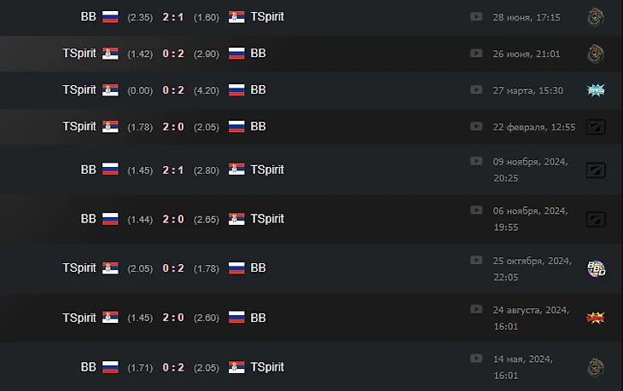
Task: Click tournament logo for 22 февраля match
Action: (x=596, y=127)
